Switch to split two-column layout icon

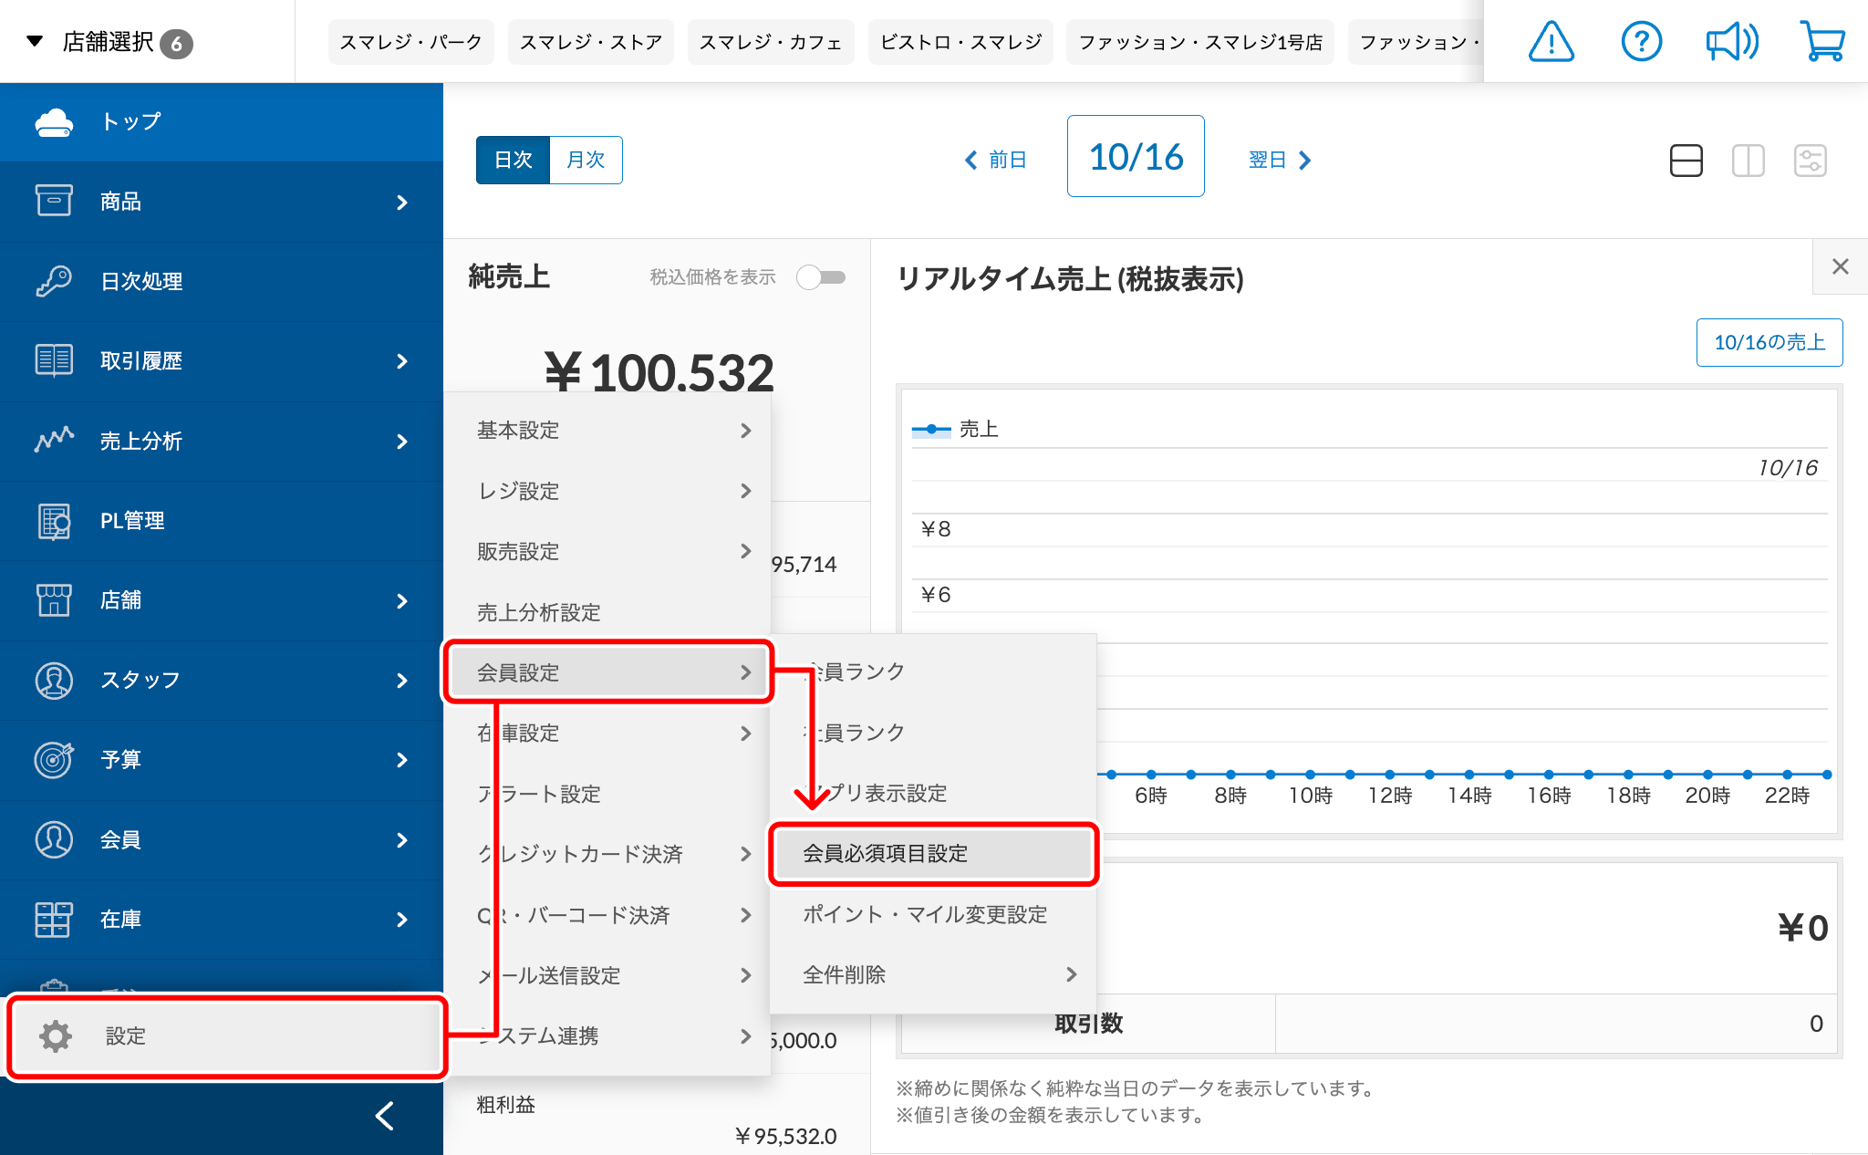[x=1748, y=161]
